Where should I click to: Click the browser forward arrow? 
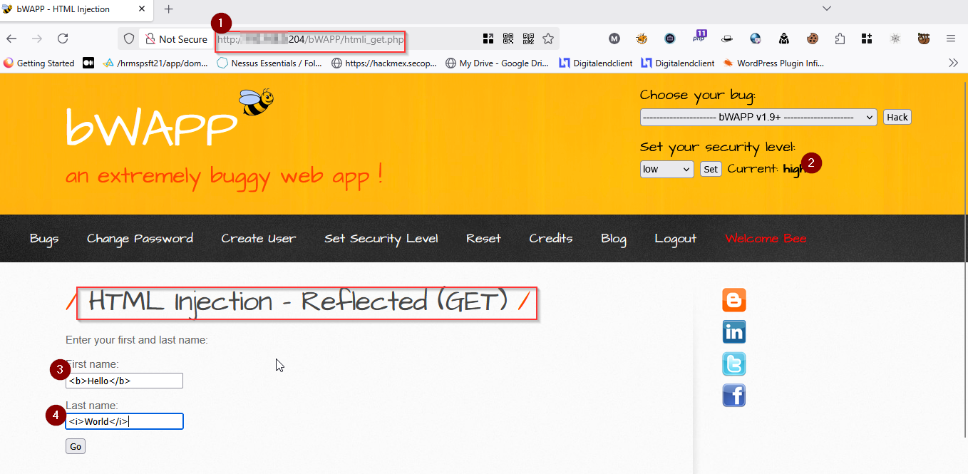[x=37, y=38]
